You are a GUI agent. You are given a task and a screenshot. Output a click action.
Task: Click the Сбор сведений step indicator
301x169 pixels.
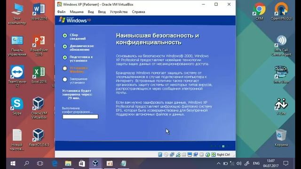pyautogui.click(x=65, y=36)
